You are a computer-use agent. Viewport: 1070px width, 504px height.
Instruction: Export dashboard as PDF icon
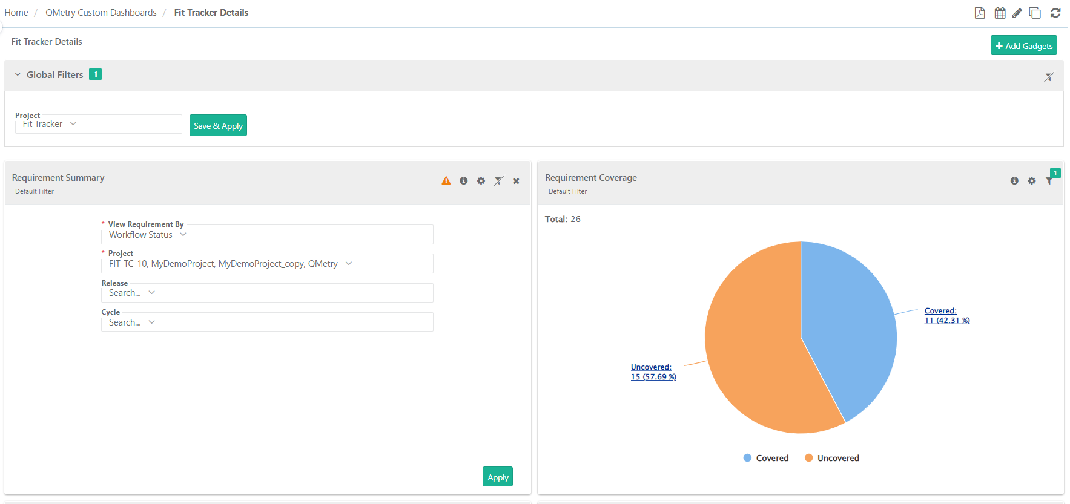click(980, 13)
